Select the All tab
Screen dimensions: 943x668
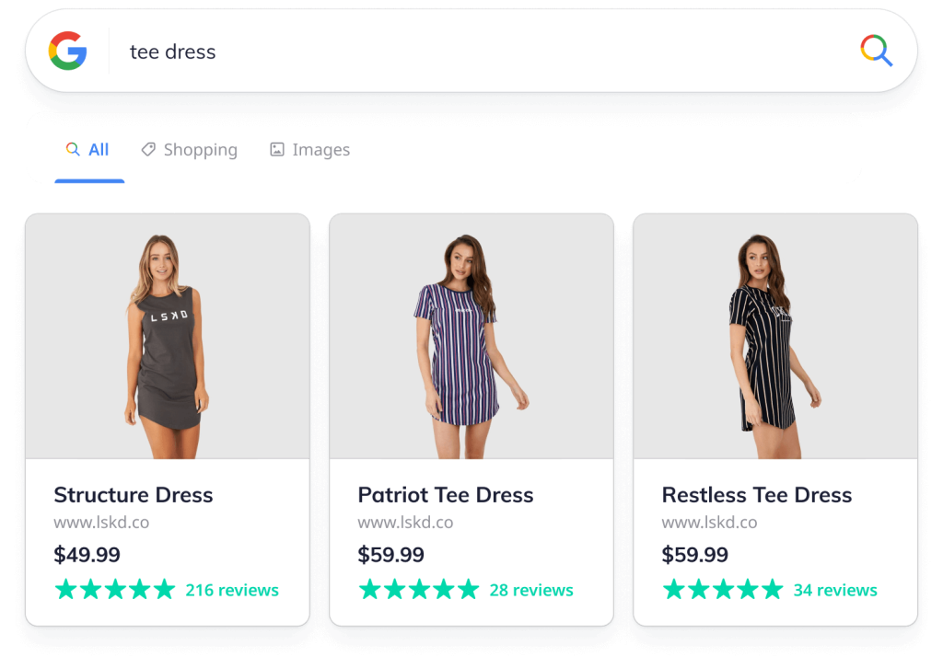(89, 150)
